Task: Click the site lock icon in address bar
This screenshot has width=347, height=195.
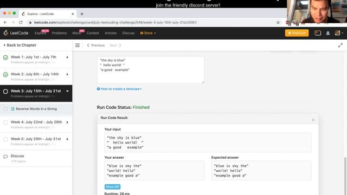Action: coord(30,22)
